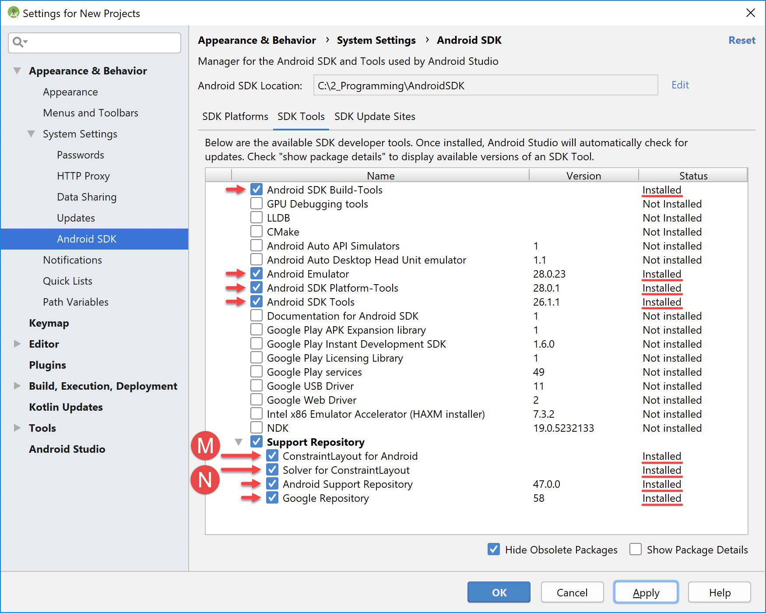
Task: Enable the LLDB checkbox
Action: (x=257, y=218)
